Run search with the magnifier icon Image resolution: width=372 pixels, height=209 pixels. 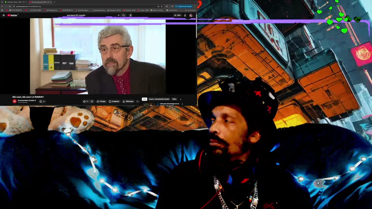(124, 15)
